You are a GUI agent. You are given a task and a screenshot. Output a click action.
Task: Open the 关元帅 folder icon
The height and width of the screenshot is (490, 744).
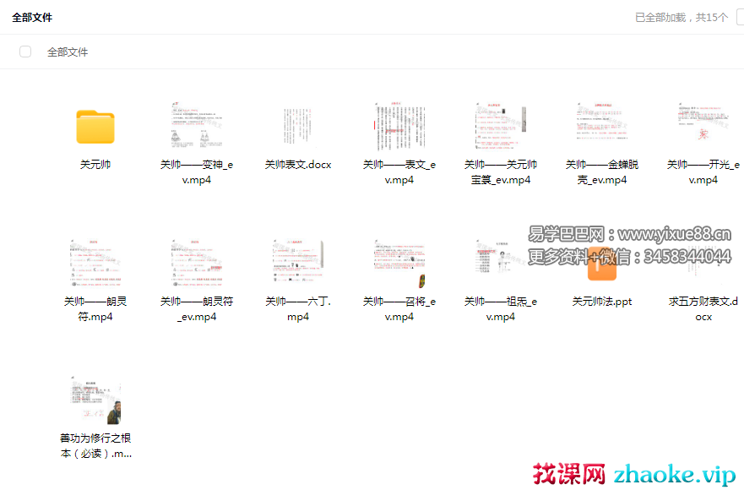[x=95, y=127]
